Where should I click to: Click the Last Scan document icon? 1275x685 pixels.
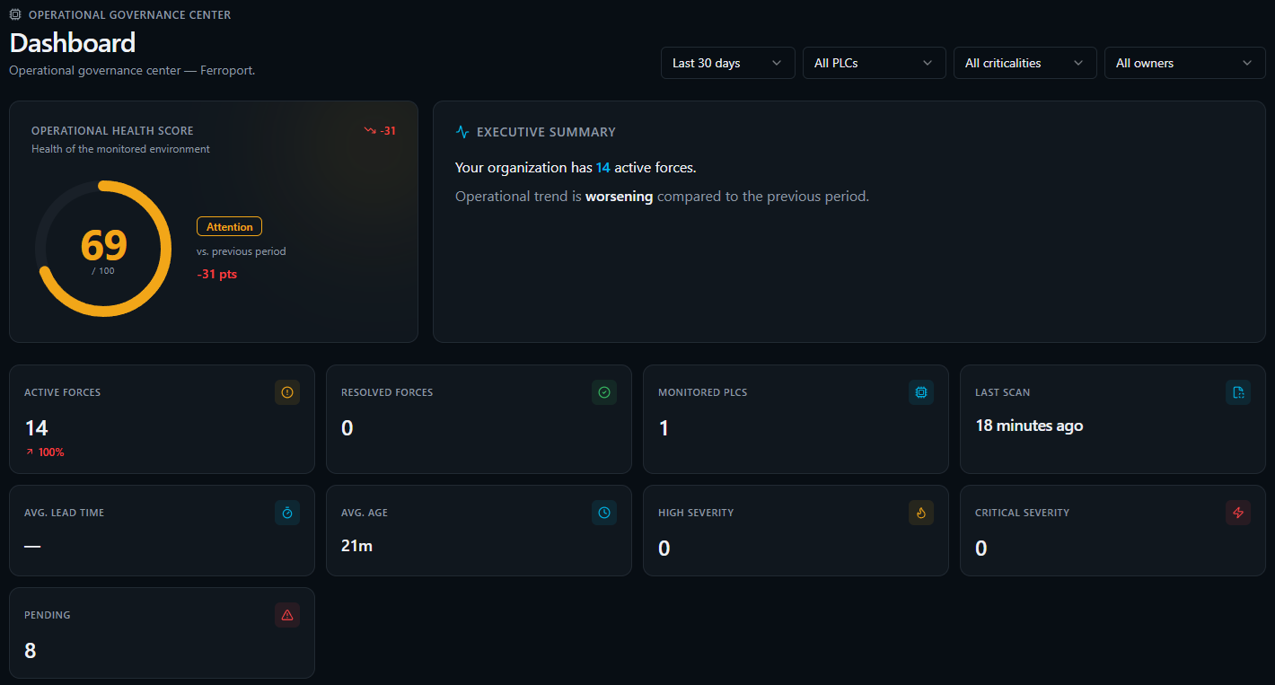[1238, 392]
